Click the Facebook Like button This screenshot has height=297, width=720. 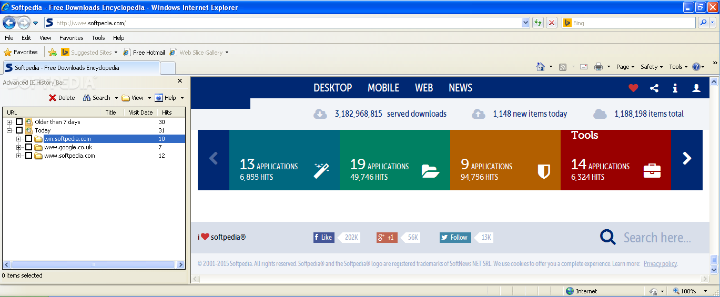click(323, 238)
